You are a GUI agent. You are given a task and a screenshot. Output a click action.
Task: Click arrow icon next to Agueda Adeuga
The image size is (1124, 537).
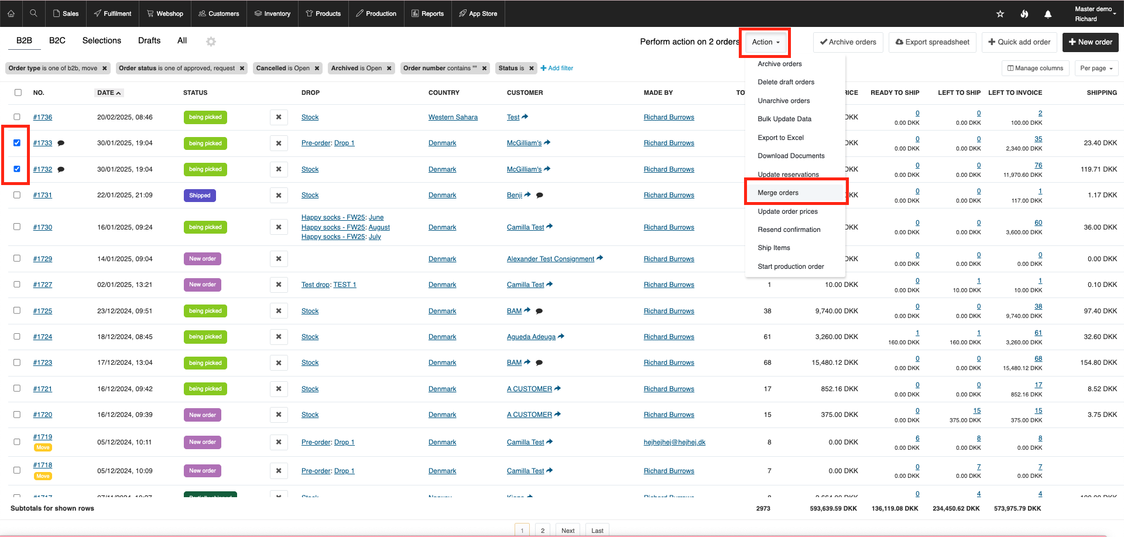point(561,336)
